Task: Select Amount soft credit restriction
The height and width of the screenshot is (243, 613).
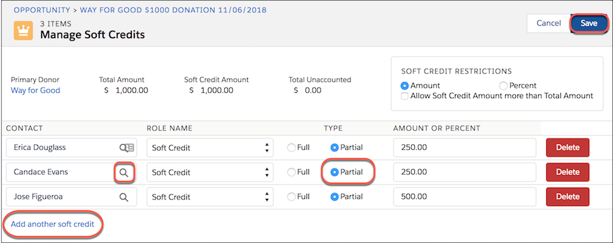Action: pyautogui.click(x=405, y=86)
